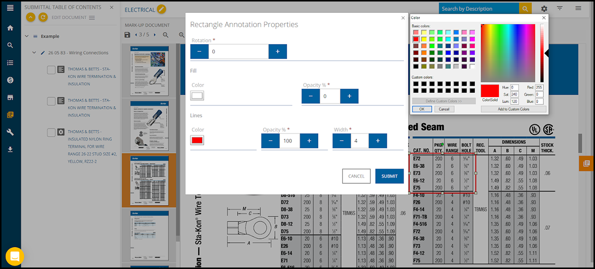Click the luminance slider bar in Color dialog

point(542,53)
